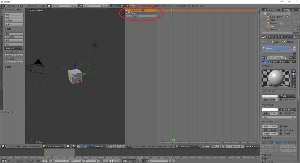Open the オブジェクトモード dropdown
Image resolution: width=300 pixels, height=163 pixels.
[54, 146]
